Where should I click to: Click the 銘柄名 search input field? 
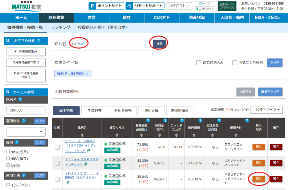(x=110, y=44)
